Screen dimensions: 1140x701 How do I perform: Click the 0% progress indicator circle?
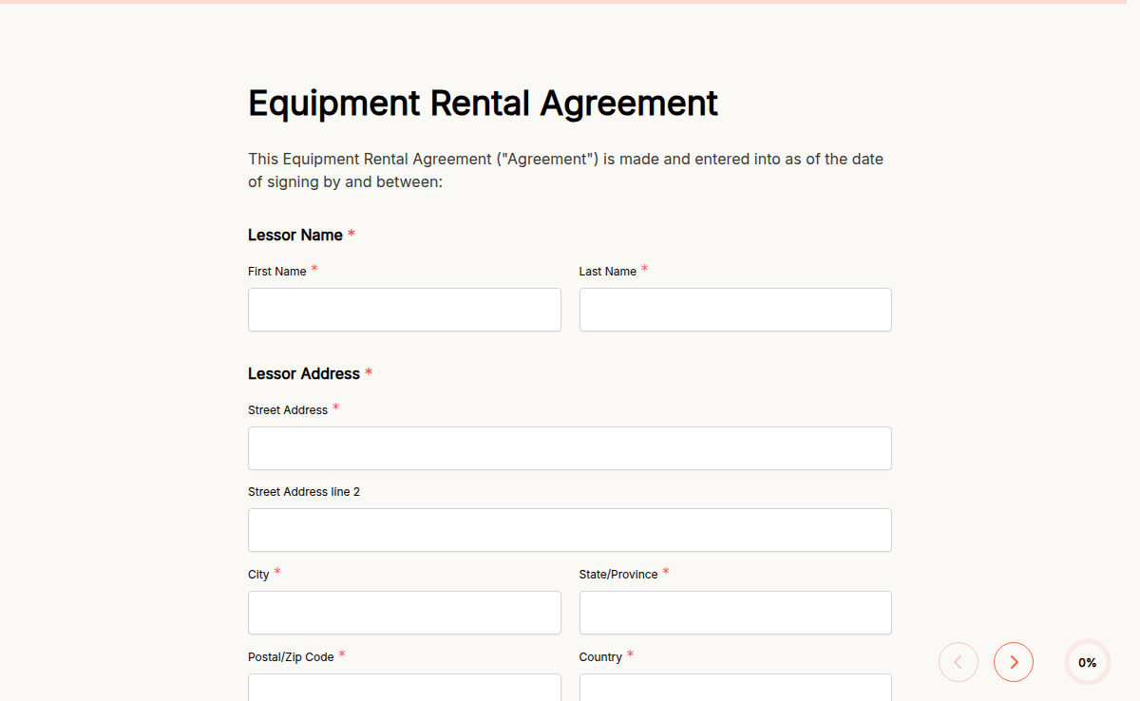(1087, 662)
